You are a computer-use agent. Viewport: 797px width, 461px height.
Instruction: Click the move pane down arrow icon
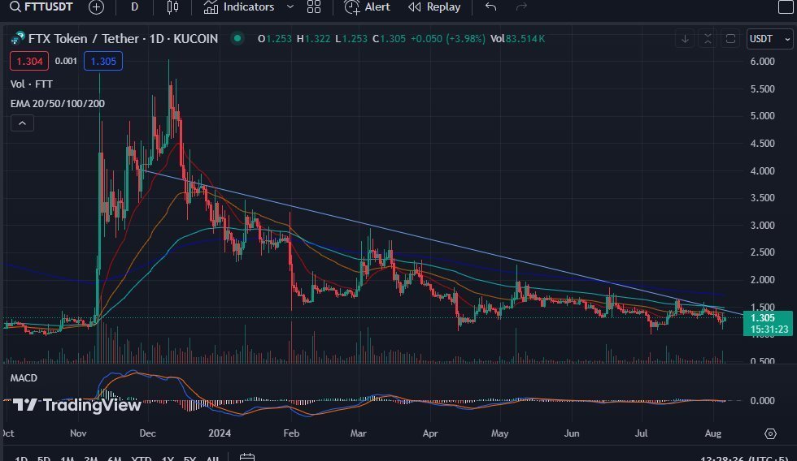click(x=685, y=39)
